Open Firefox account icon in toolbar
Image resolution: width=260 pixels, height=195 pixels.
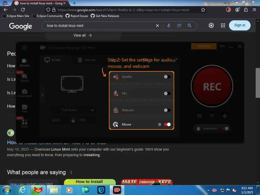237,10
